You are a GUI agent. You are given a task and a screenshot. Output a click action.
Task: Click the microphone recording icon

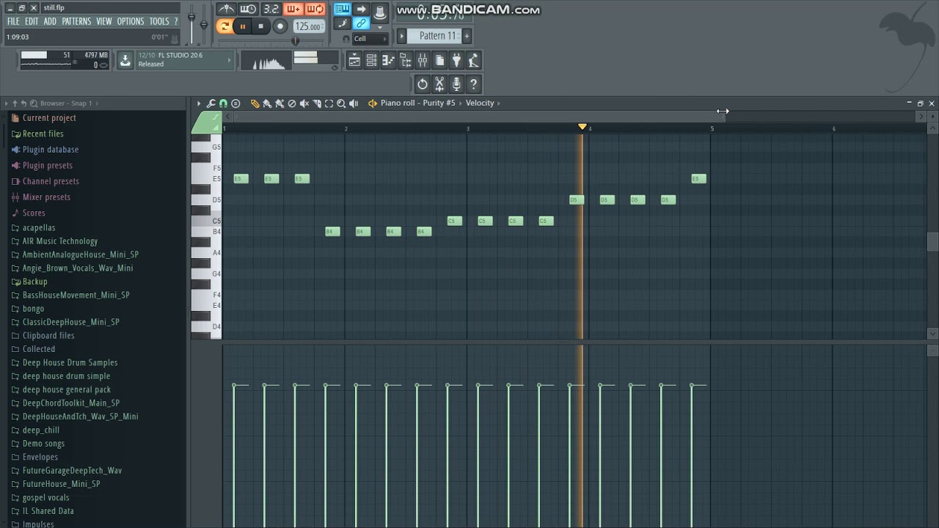456,84
